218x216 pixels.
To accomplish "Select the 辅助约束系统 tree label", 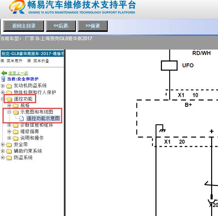I will pos(28,151).
